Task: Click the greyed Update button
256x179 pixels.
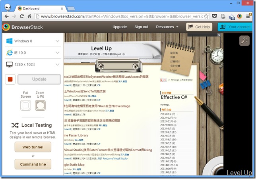Action: point(39,79)
